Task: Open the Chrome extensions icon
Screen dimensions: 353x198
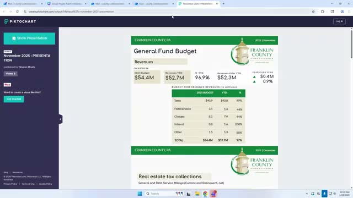Action: [323, 12]
